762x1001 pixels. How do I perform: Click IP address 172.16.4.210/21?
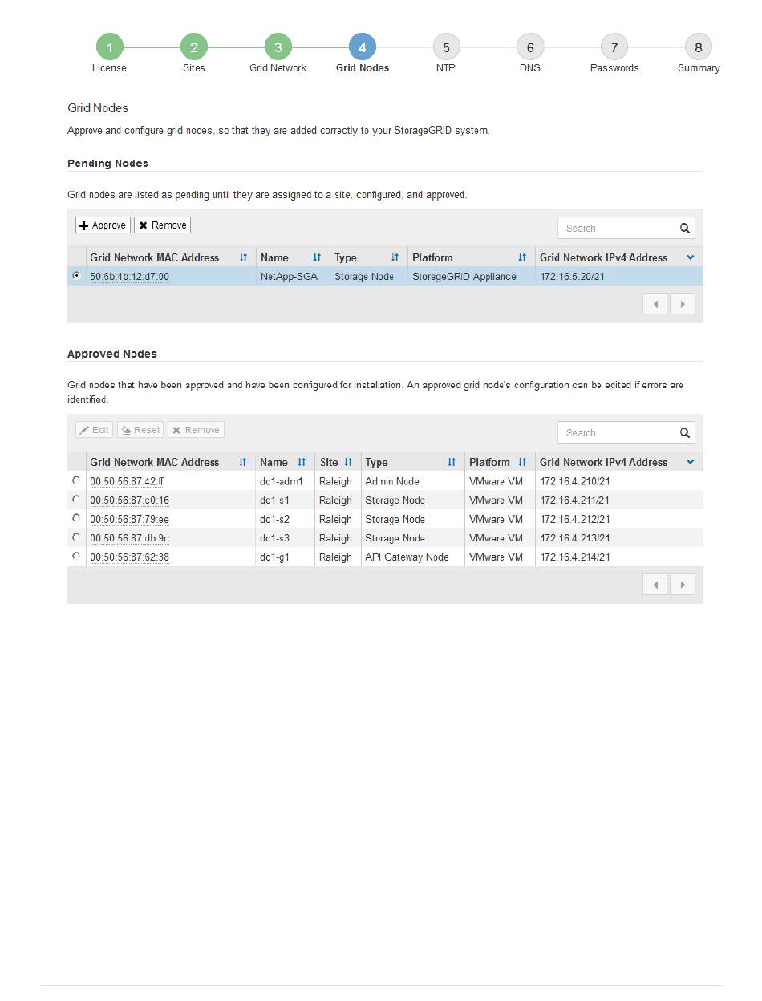coord(574,481)
